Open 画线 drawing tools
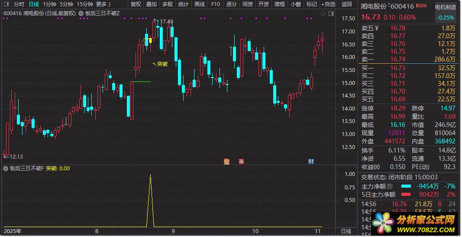462x237 pixels. pyautogui.click(x=200, y=4)
